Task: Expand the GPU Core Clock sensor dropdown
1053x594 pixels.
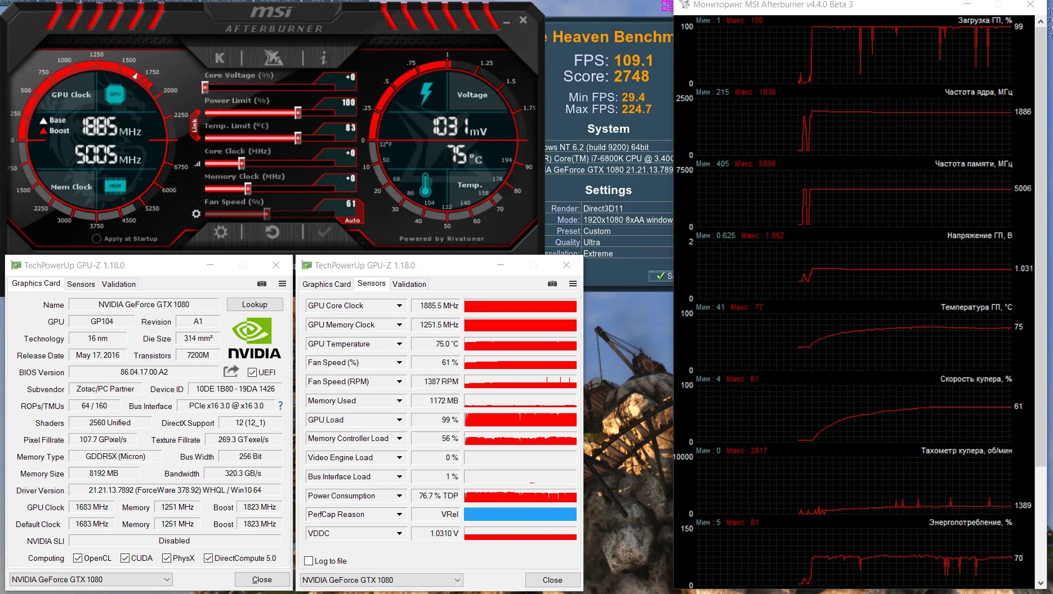Action: [399, 305]
